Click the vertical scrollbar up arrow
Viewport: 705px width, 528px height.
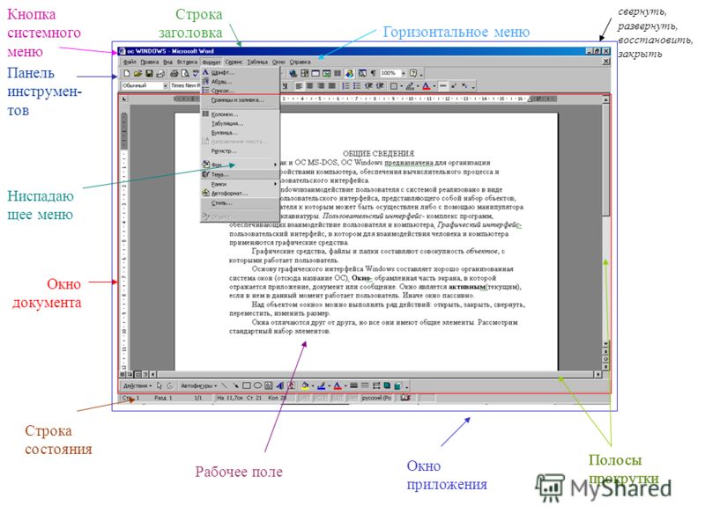(x=605, y=99)
